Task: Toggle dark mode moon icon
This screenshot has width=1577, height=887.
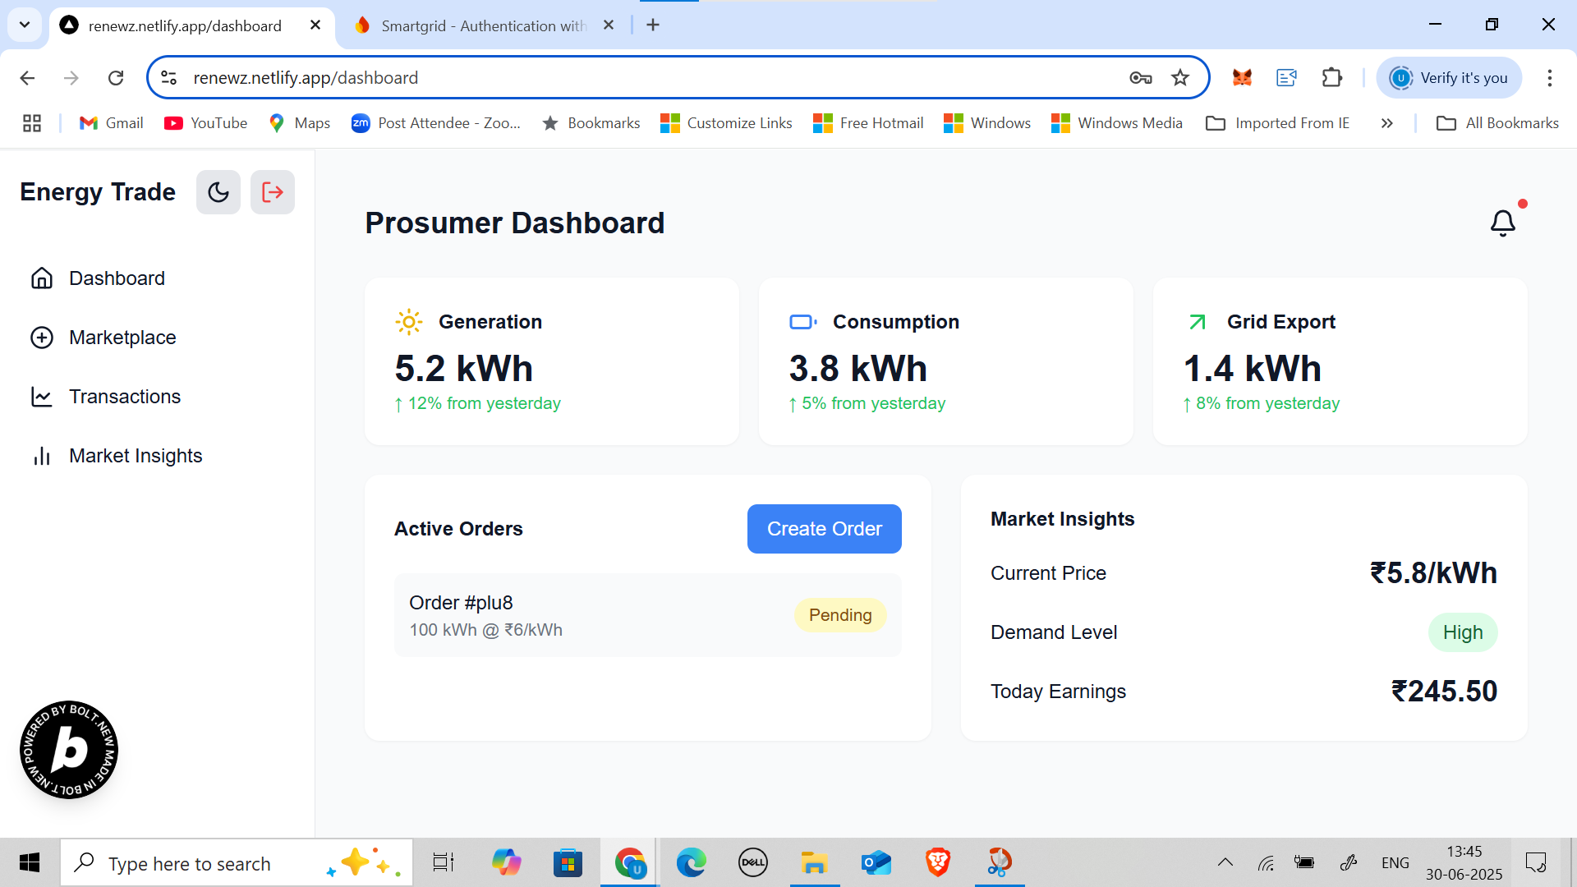Action: pos(218,192)
